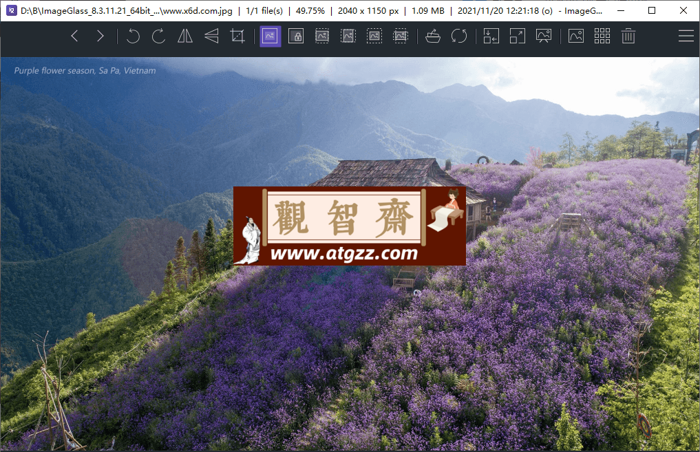This screenshot has height=452, width=700.
Task: Click the 49.75% zoom value in title
Action: coord(310,11)
